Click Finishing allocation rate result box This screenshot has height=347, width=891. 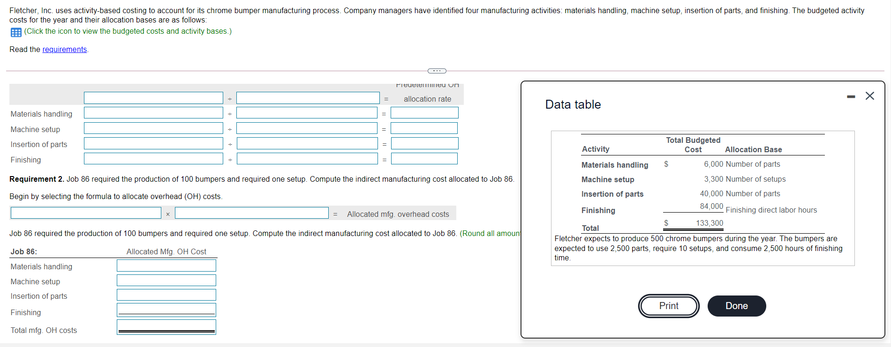pyautogui.click(x=424, y=159)
